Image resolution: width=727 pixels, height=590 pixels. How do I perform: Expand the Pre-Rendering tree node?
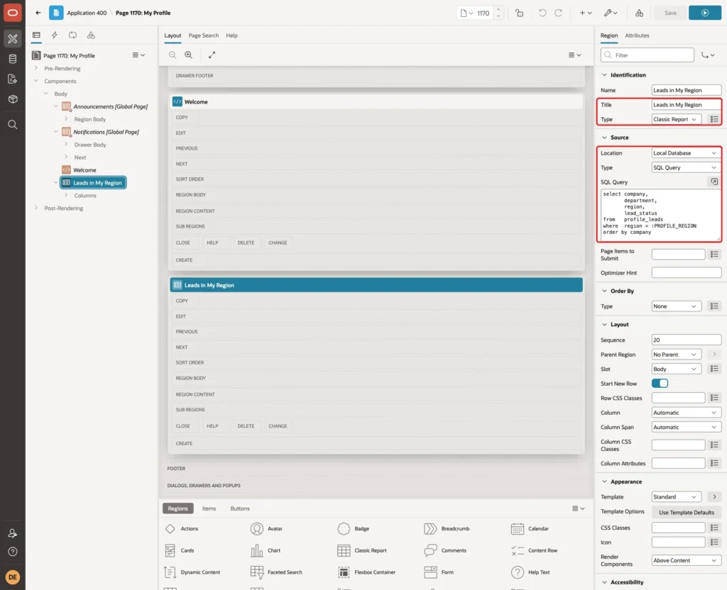[x=36, y=68]
